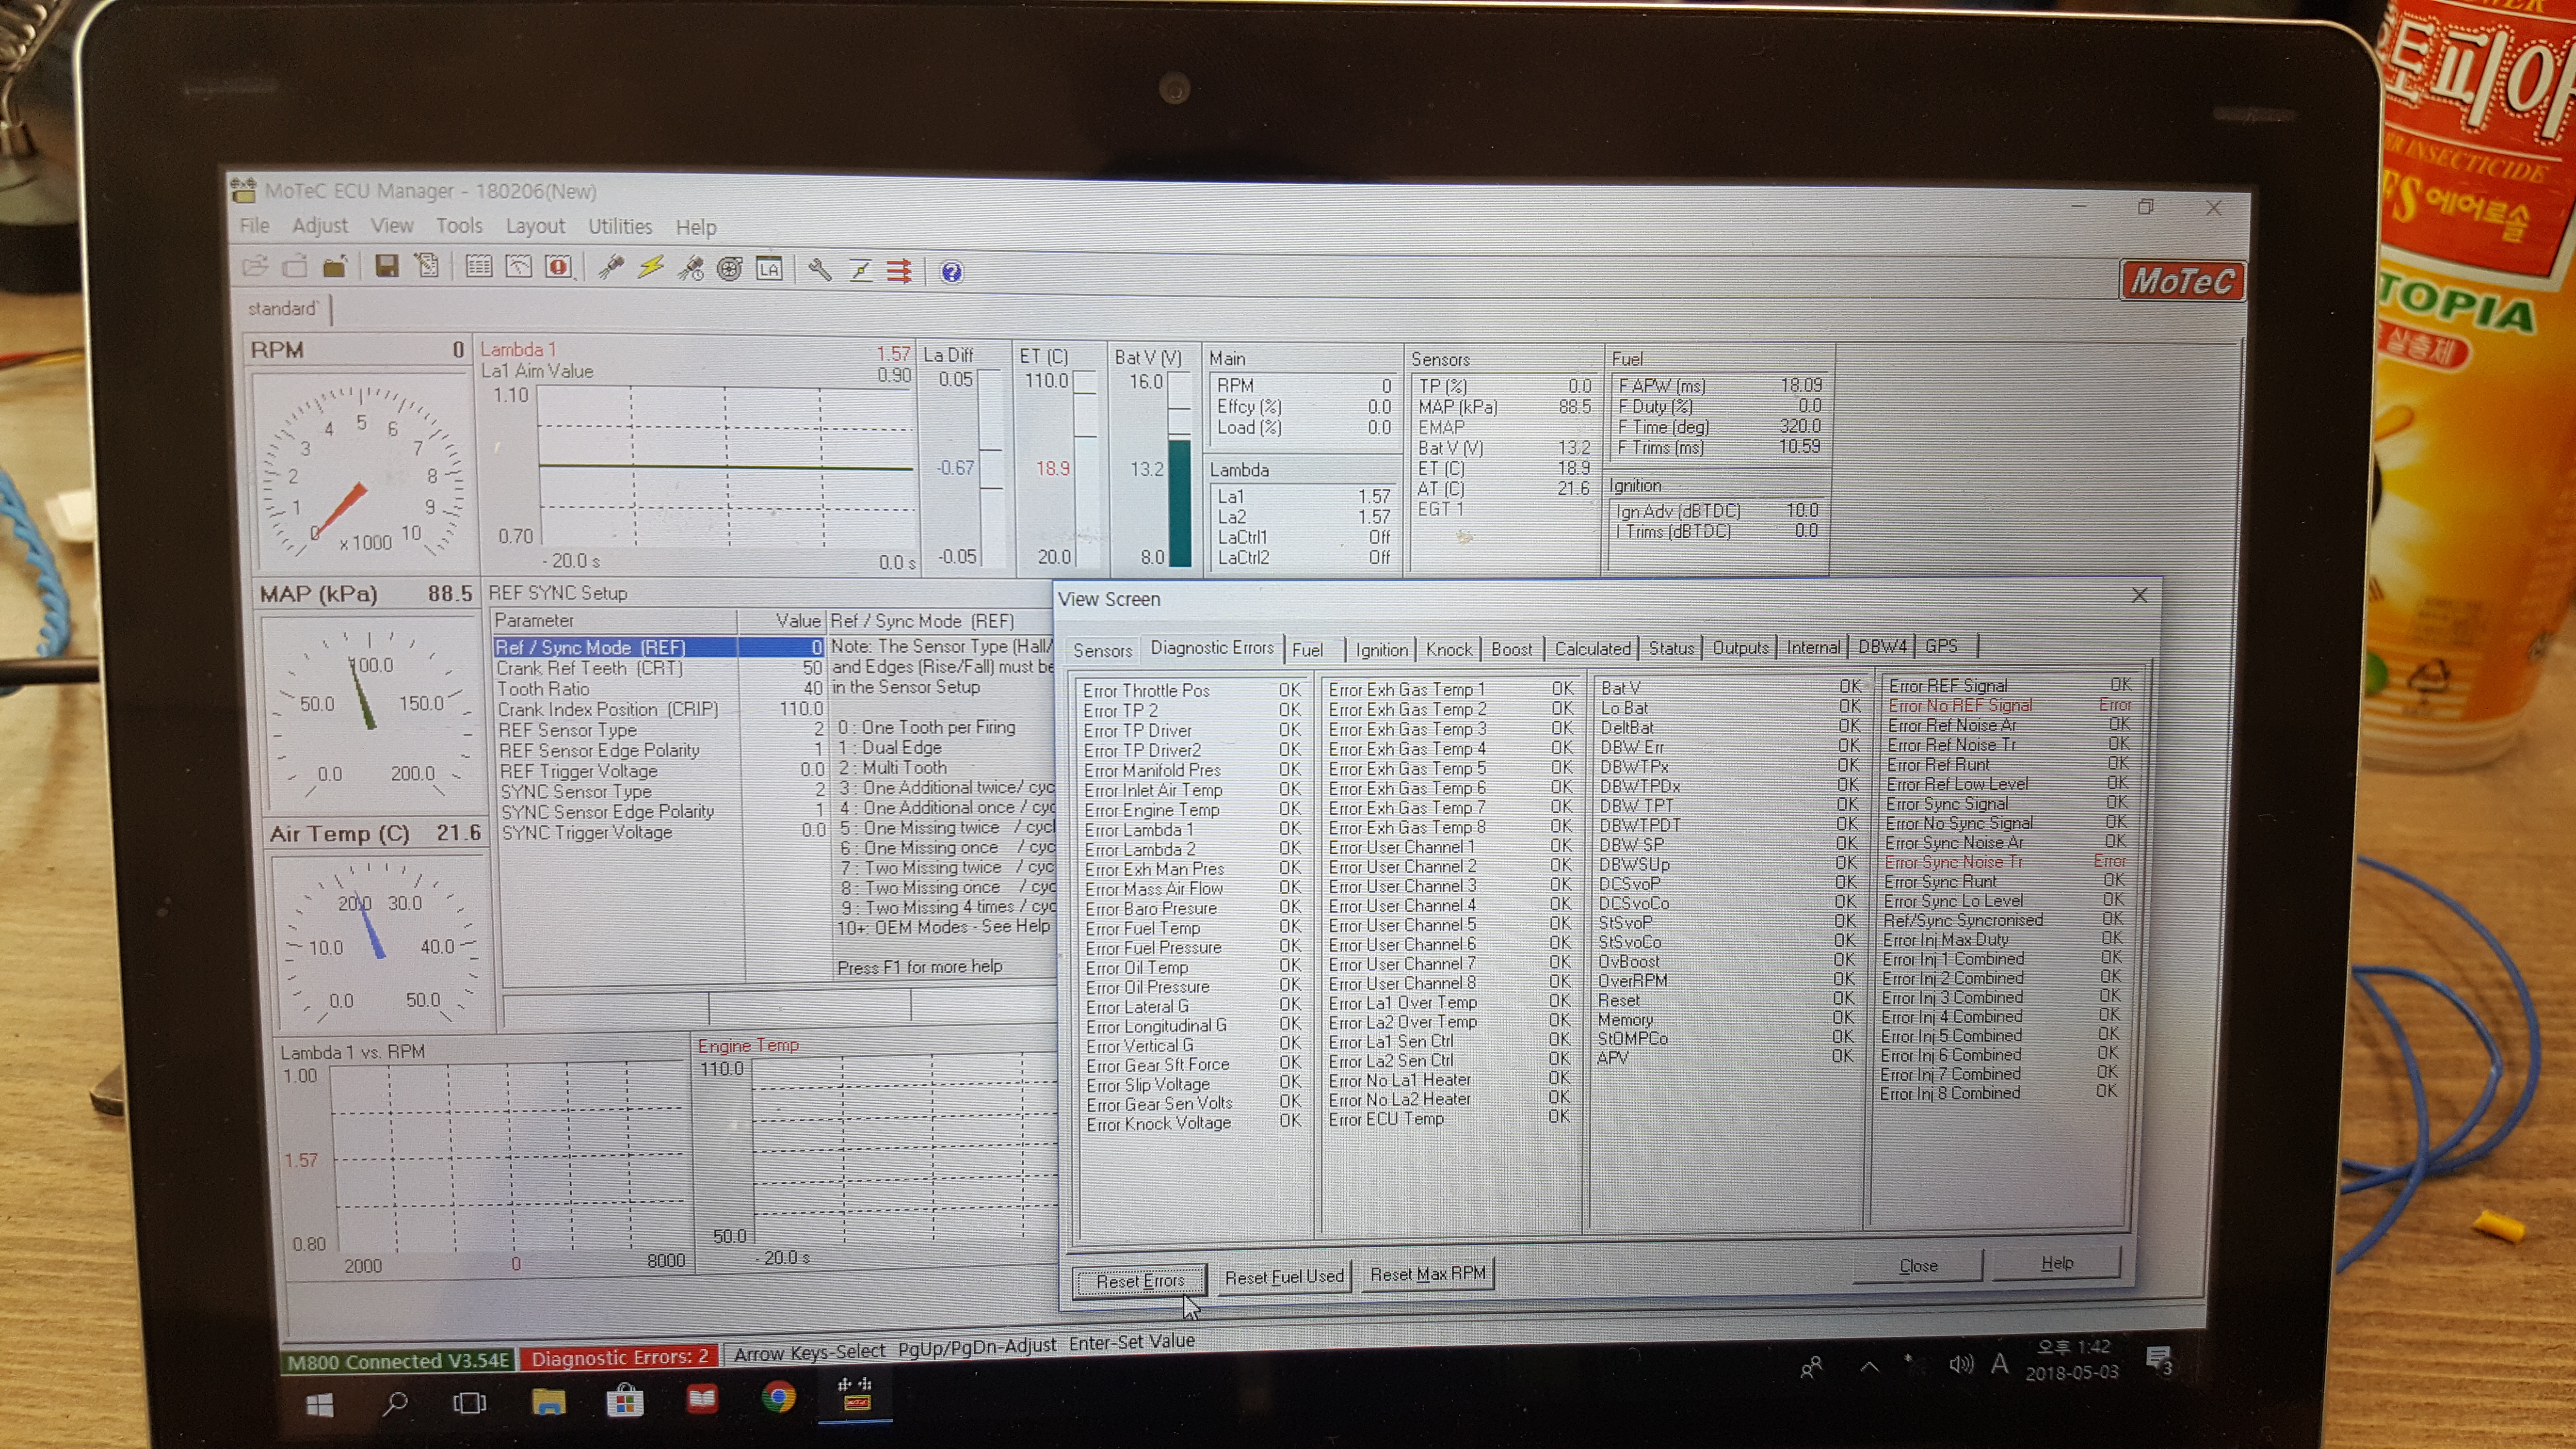Click the MoTeC logo button

point(2182,281)
